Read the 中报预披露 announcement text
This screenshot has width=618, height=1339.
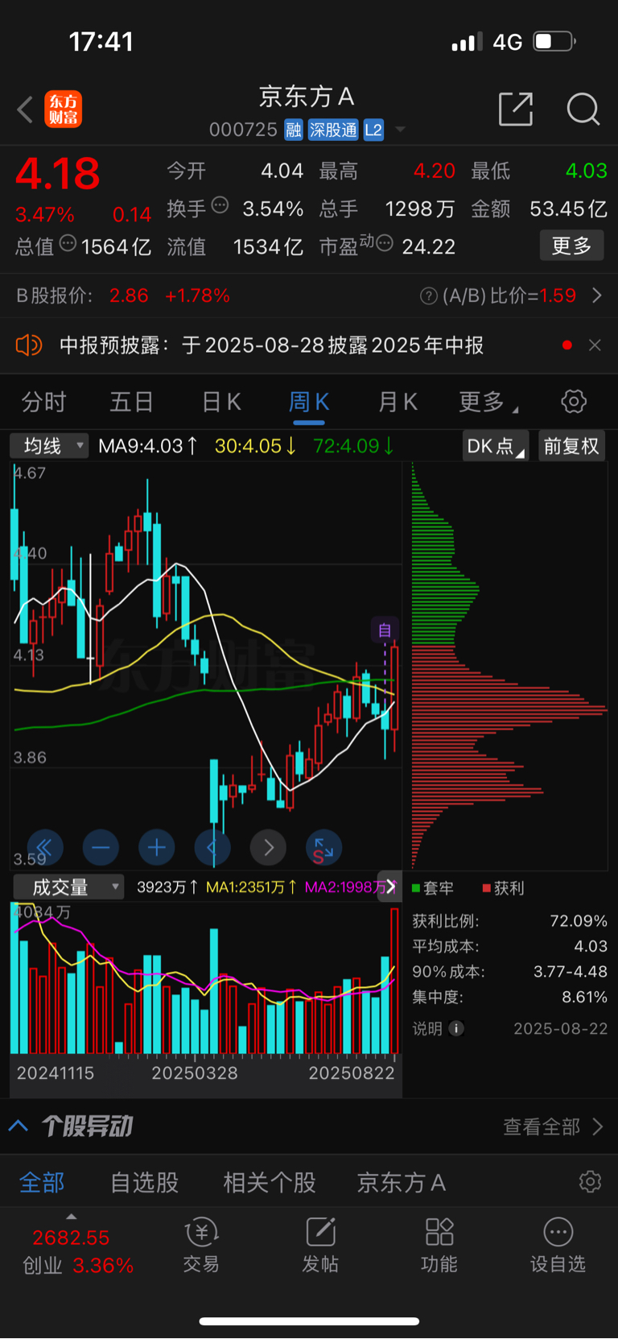[271, 345]
